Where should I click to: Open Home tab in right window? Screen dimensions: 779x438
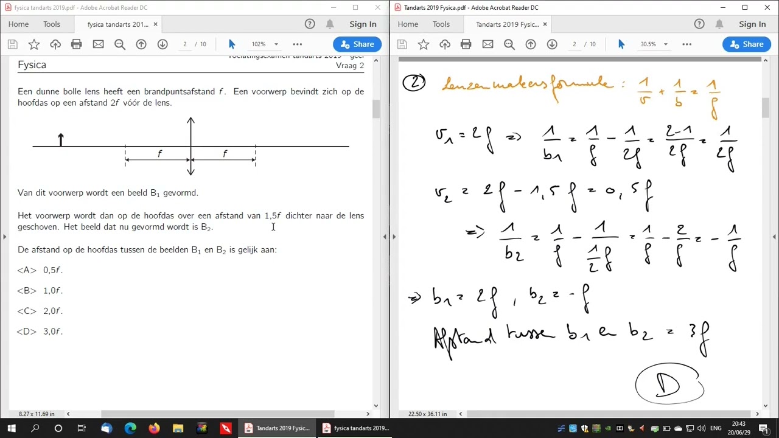[408, 24]
